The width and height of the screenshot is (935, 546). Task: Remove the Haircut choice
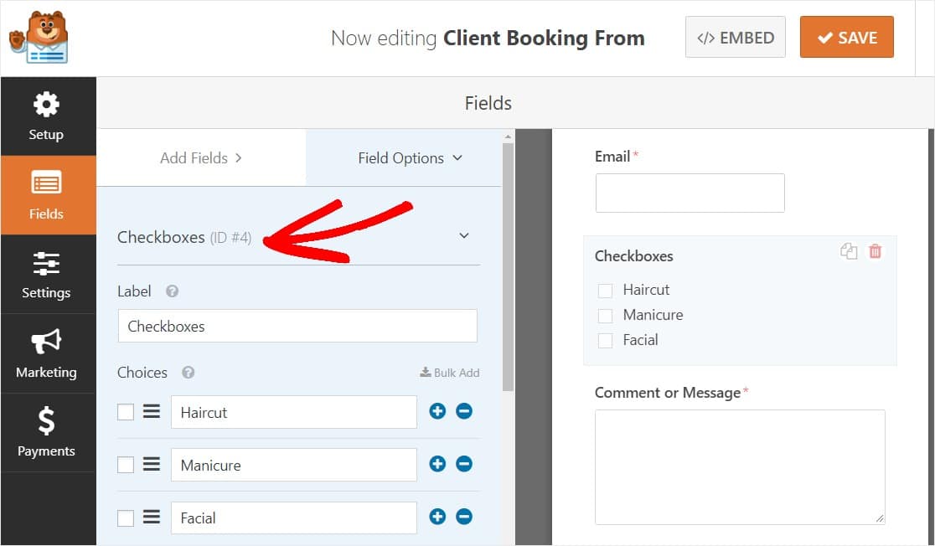point(464,411)
